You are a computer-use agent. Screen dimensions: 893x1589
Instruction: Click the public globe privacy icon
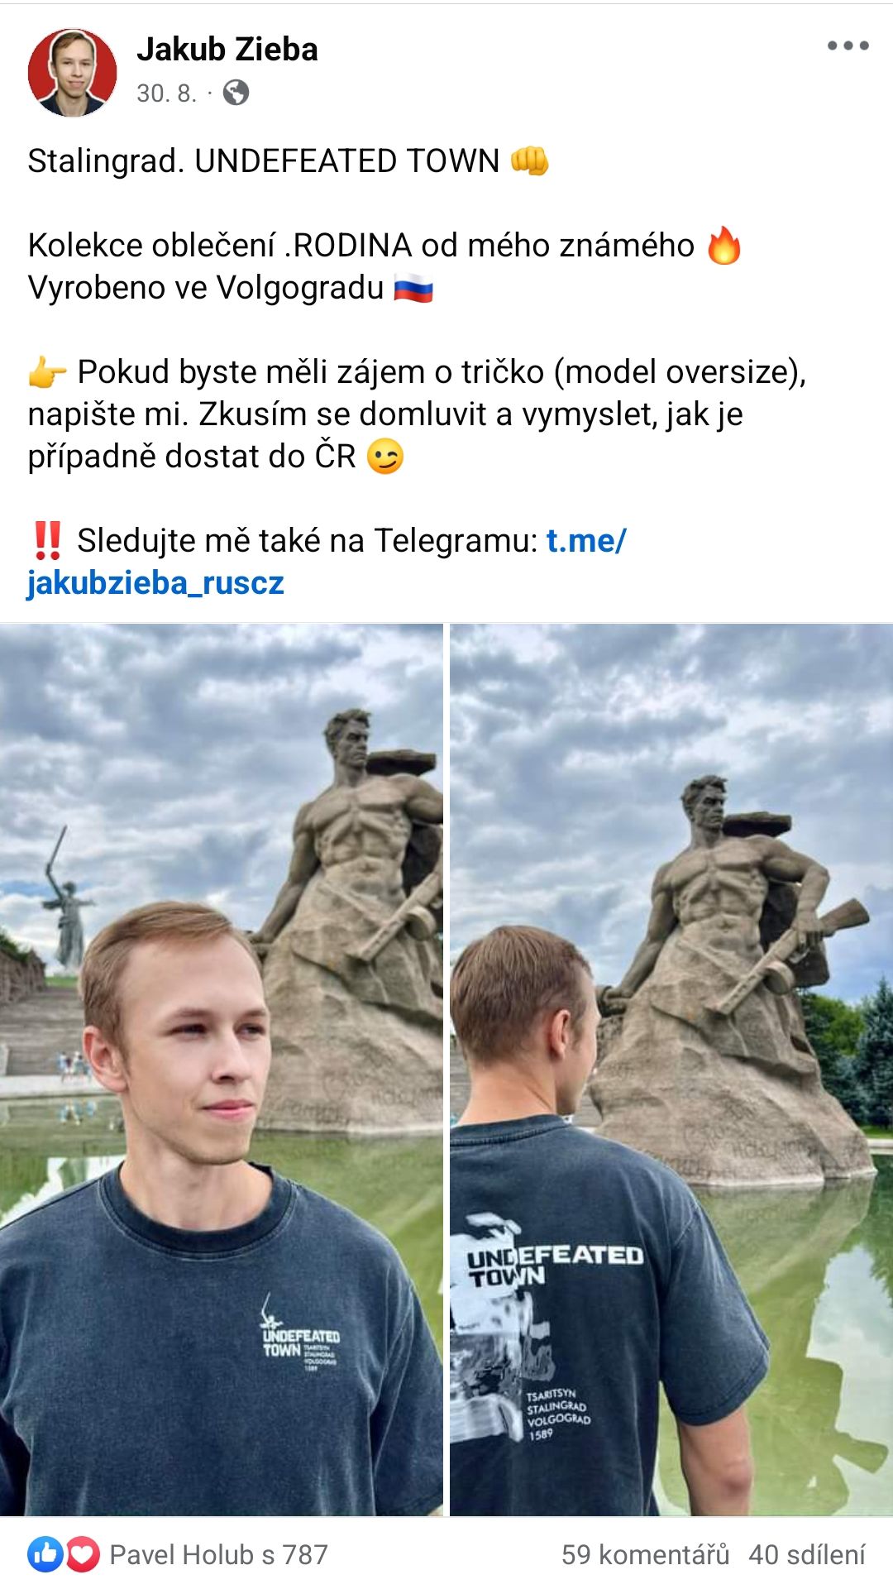coord(236,93)
